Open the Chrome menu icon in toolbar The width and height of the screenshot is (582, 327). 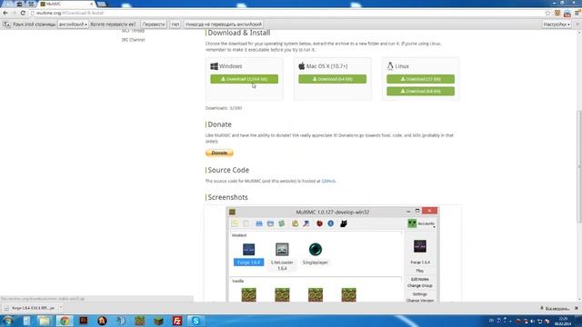[x=577, y=13]
